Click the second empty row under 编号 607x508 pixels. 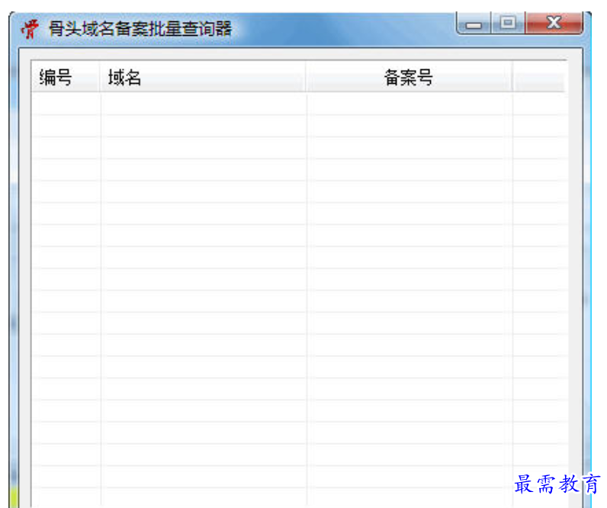pos(66,126)
